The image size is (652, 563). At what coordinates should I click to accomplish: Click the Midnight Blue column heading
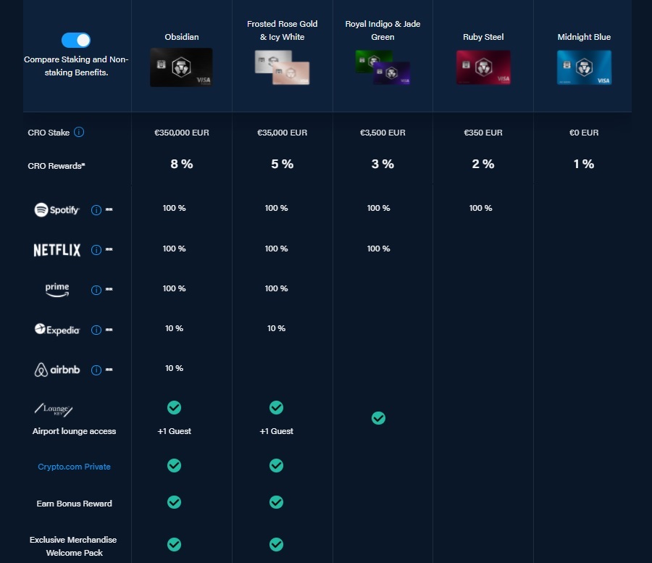pyautogui.click(x=584, y=37)
